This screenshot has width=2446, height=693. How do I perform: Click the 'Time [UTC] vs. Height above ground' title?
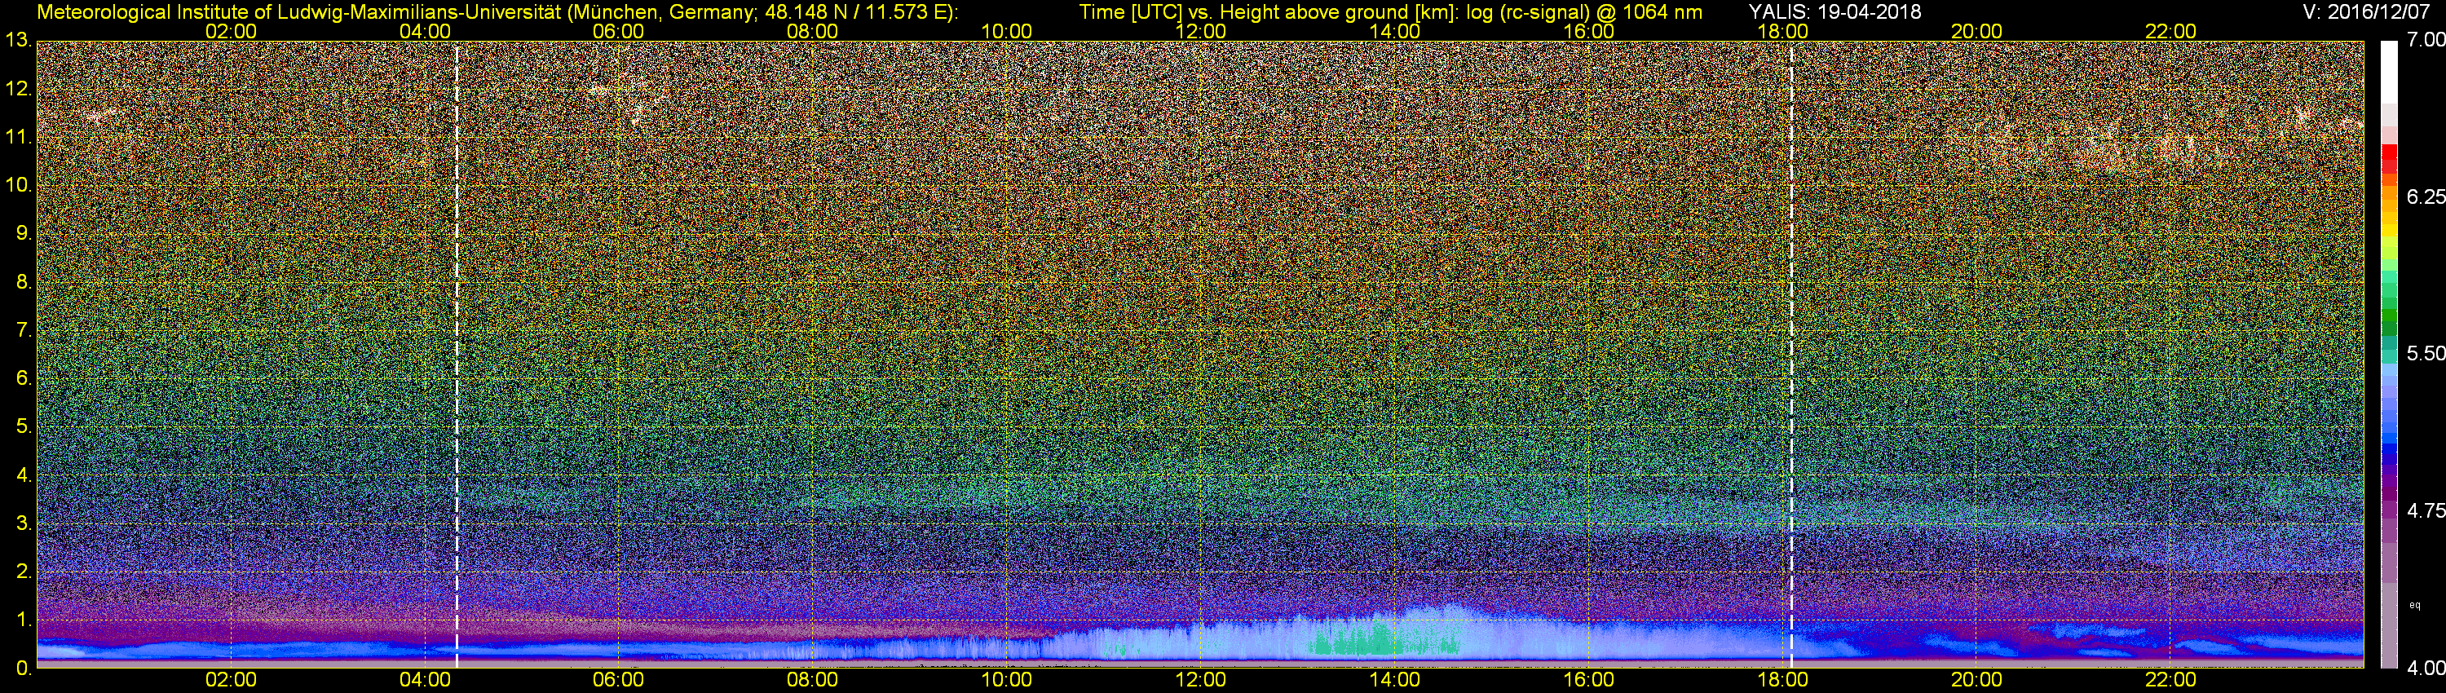point(1390,11)
